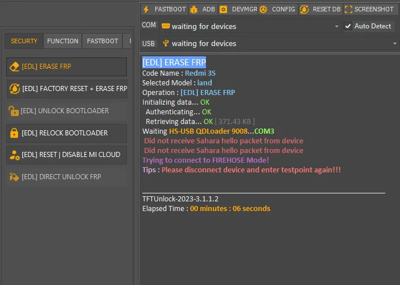The height and width of the screenshot is (285, 400).
Task: Click the FASTBOOT lightning bolt icon
Action: [146, 10]
